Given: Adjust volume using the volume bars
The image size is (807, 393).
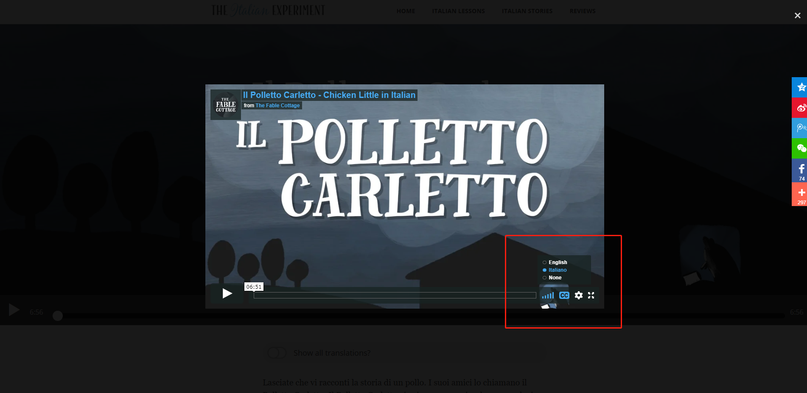Looking at the screenshot, I should pyautogui.click(x=548, y=295).
